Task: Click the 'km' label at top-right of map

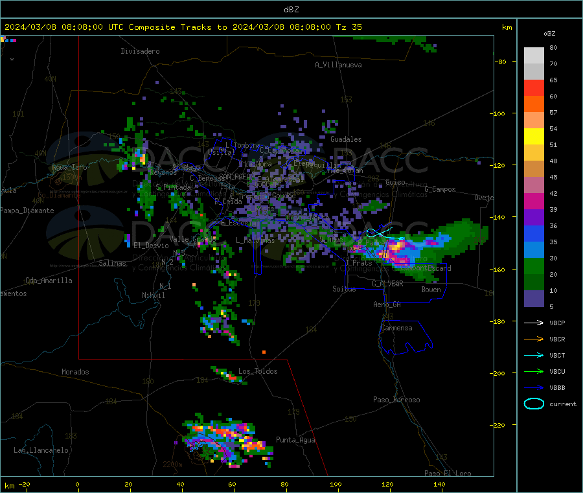Action: pos(507,27)
